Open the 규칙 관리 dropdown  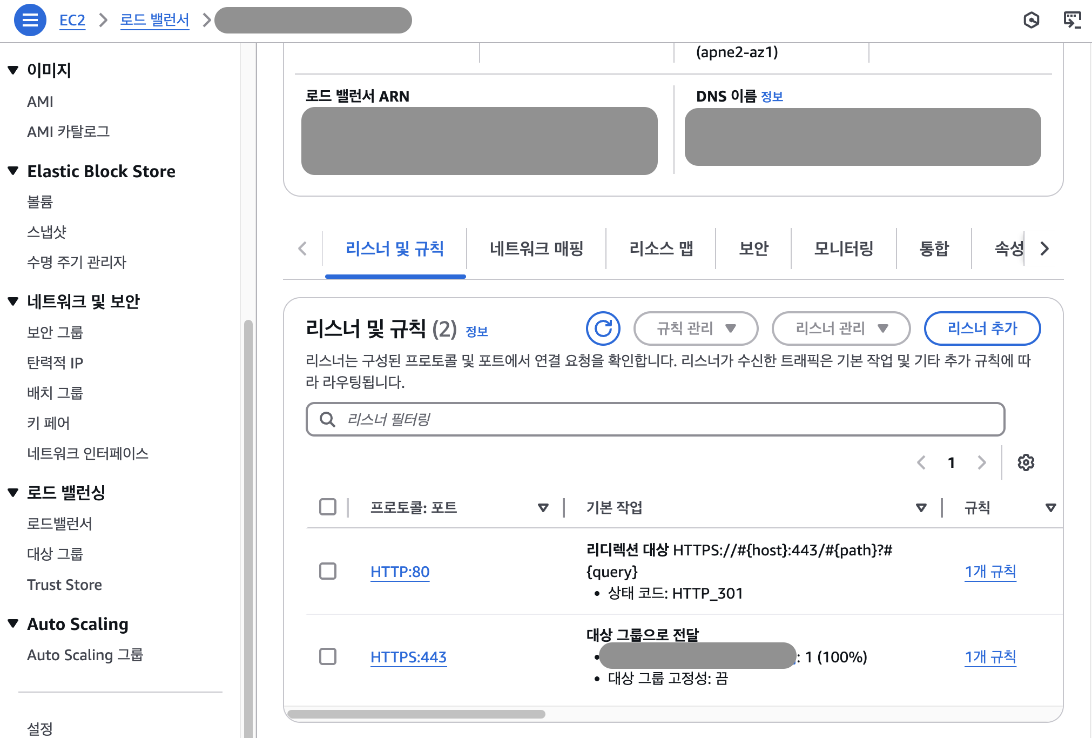pyautogui.click(x=696, y=328)
